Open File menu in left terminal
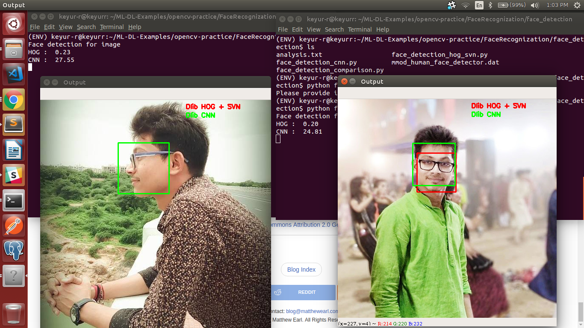The image size is (584, 328). [35, 27]
